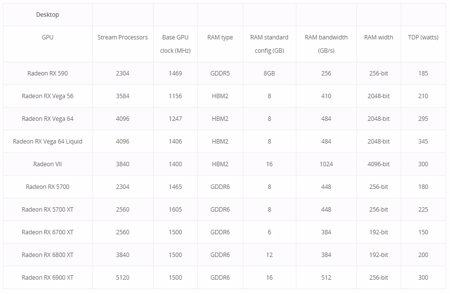Image resolution: width=450 pixels, height=294 pixels.
Task: Click the Radeon RX Vega 64 Liquid cell
Action: pos(47,142)
